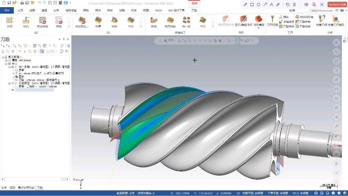
Task: Toggle the speaker sound in recorder bar
Action: (306, 4)
